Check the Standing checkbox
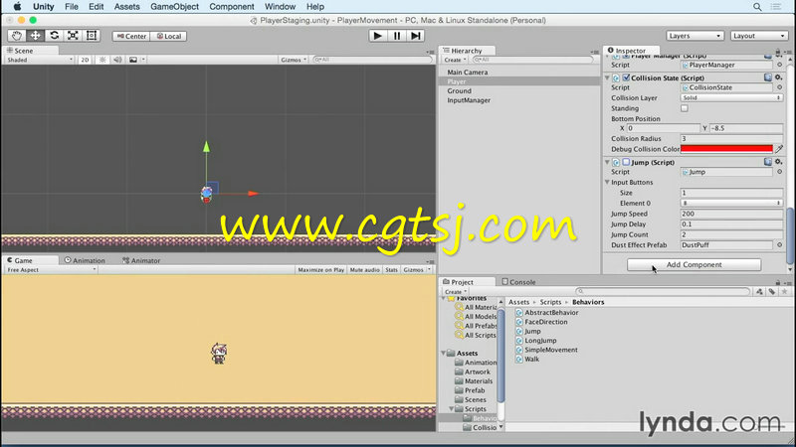 click(x=685, y=108)
